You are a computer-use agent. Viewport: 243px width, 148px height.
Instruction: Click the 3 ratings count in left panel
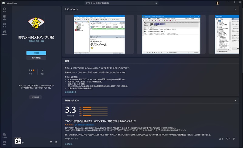click(42, 71)
